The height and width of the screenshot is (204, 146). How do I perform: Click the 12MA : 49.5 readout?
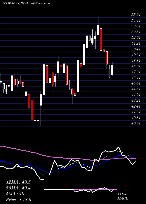pos(18,182)
